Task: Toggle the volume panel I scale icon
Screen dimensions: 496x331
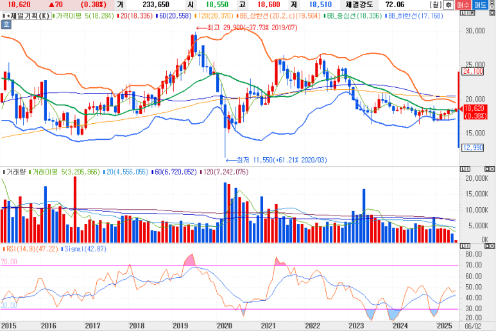Action: [x=468, y=169]
